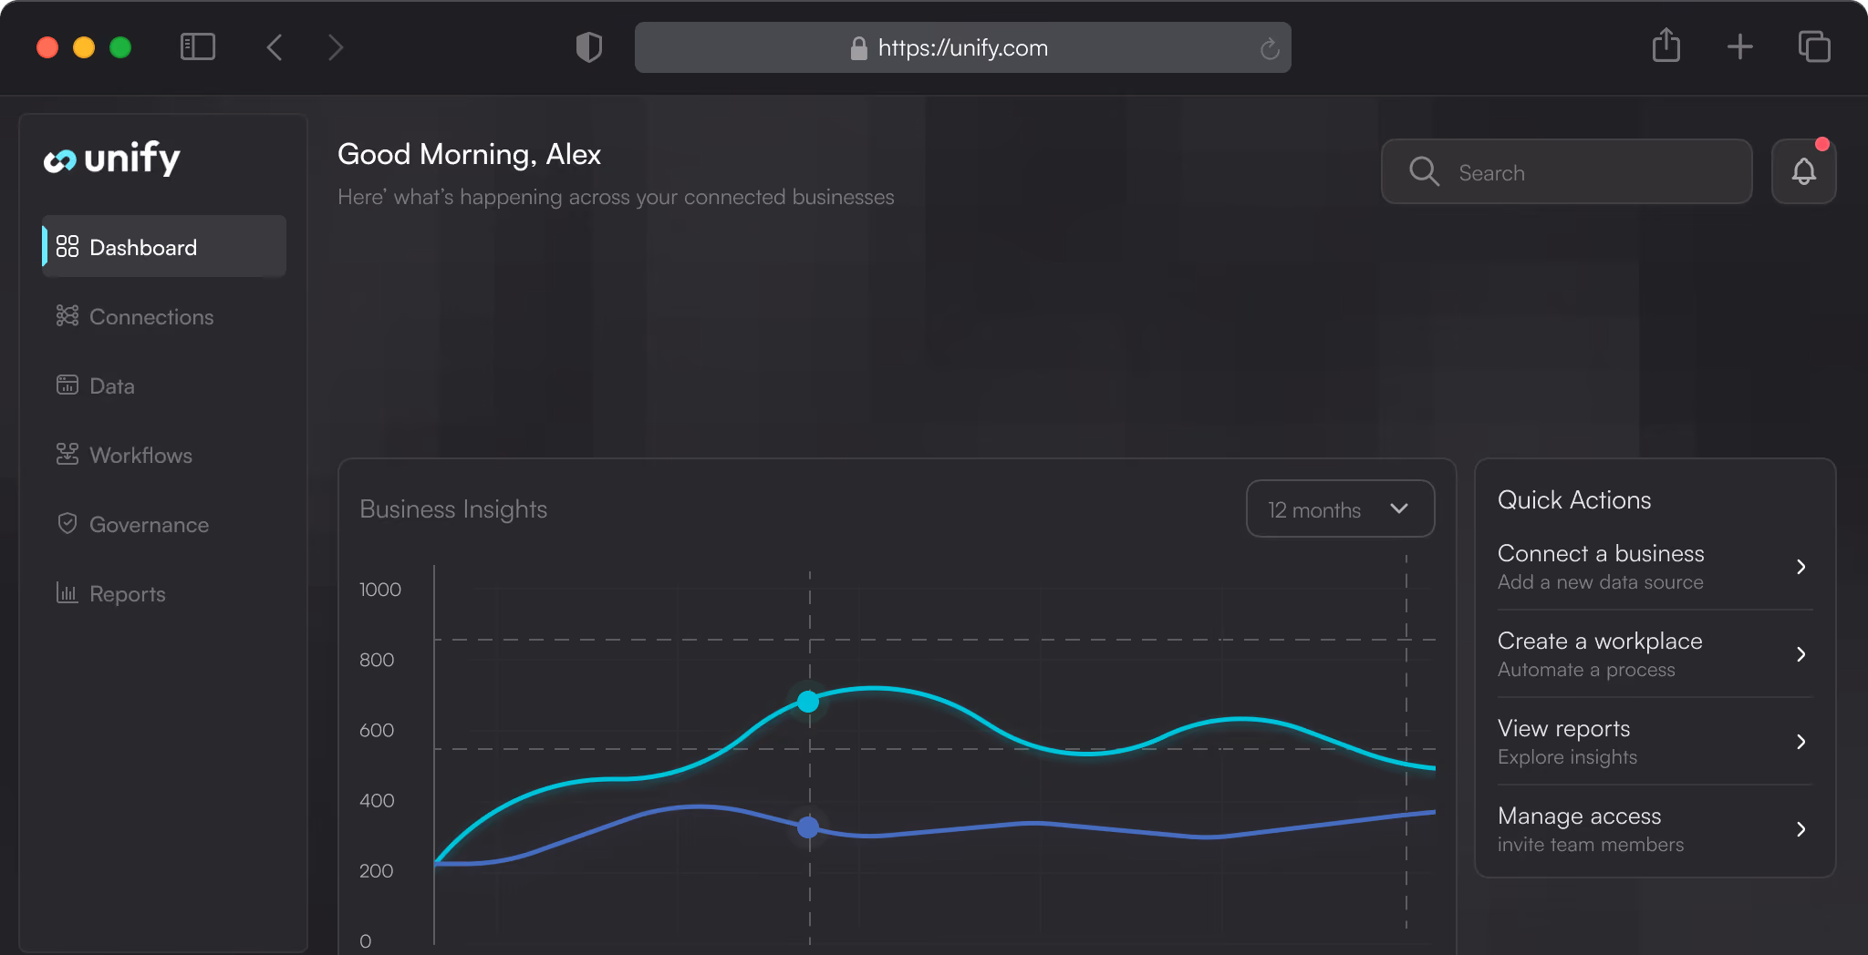
Task: Click the Governance shield icon
Action: [67, 523]
